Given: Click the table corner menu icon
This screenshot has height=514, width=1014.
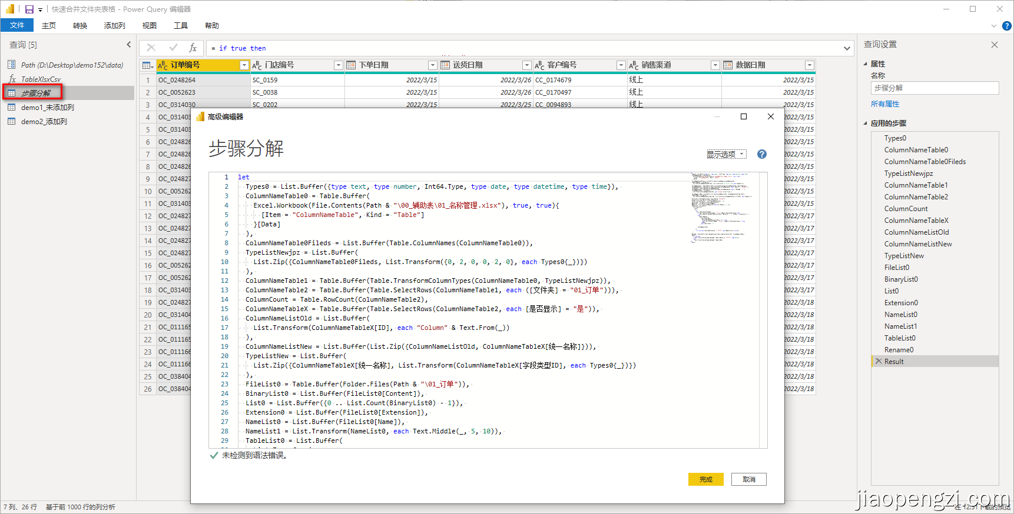Looking at the screenshot, I should [148, 65].
